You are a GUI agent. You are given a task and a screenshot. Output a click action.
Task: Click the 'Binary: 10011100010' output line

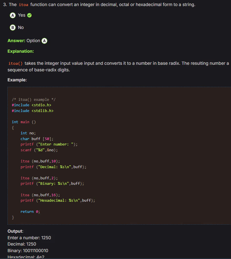28,251
